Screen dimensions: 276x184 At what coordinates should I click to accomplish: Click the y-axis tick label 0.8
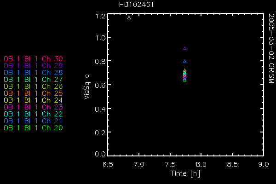click(100, 62)
